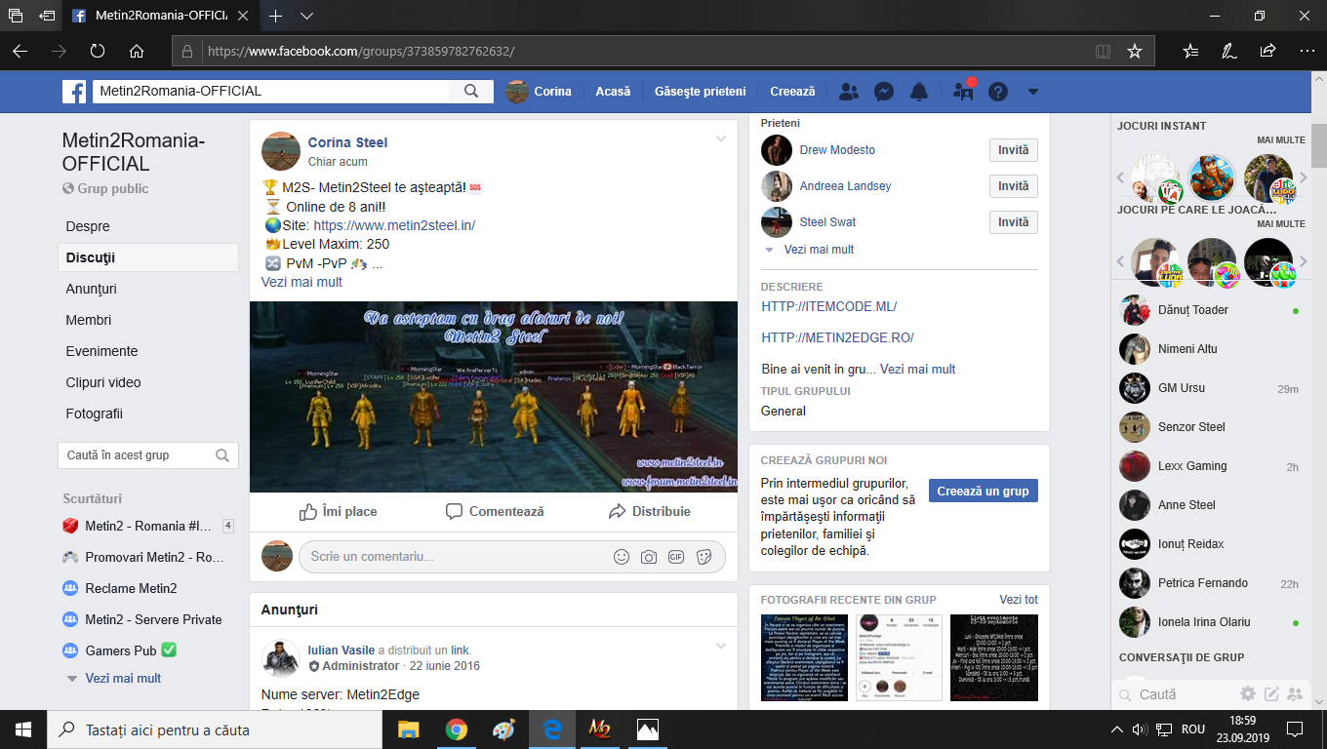Open the Metin2 app in the taskbar

tap(599, 729)
